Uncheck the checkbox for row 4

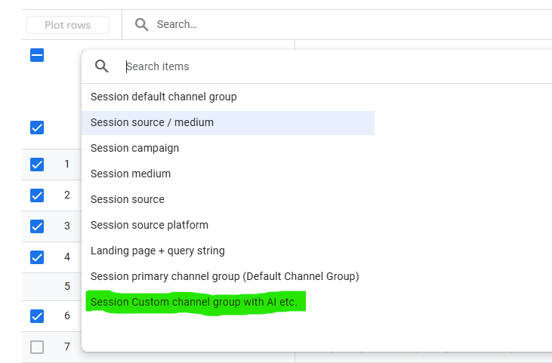[x=37, y=257]
